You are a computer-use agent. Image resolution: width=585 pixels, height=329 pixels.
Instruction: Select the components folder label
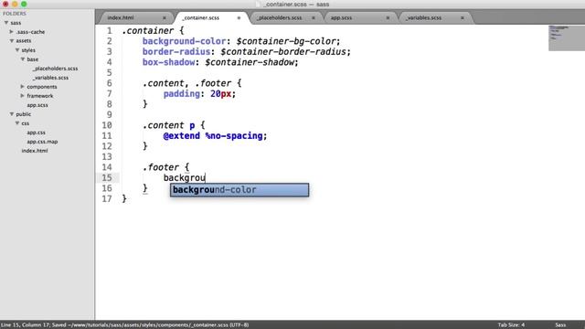click(x=42, y=87)
